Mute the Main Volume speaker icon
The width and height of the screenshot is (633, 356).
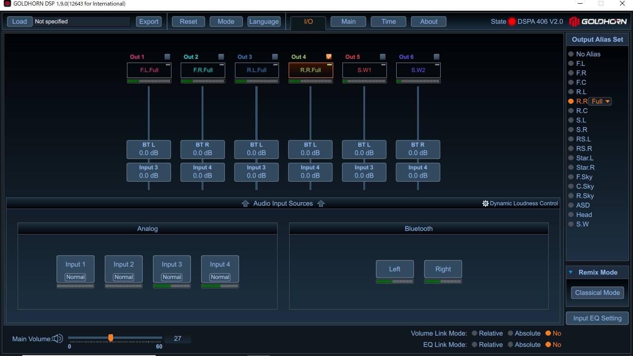click(x=57, y=339)
